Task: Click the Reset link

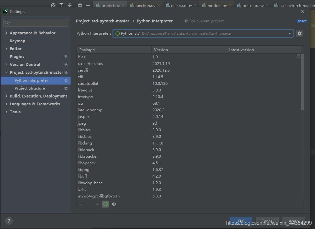Action: tap(301, 21)
